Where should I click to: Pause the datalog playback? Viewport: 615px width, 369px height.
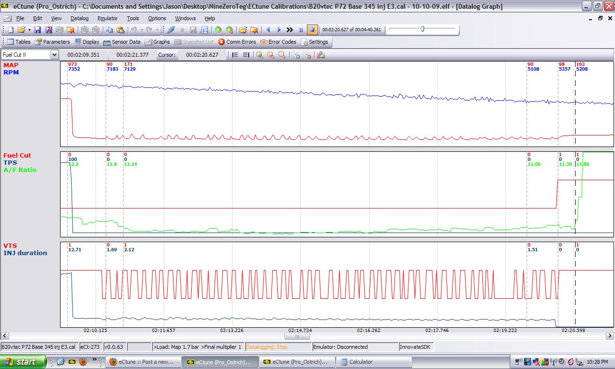click(301, 30)
